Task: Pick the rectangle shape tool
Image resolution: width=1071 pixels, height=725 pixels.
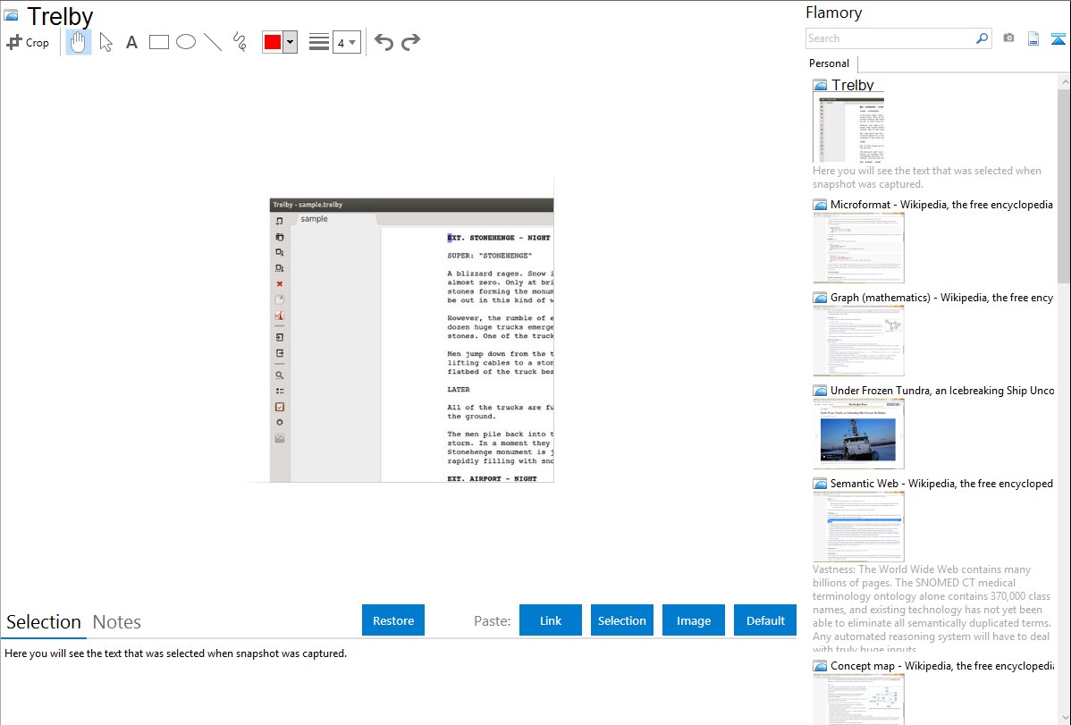Action: [x=158, y=42]
